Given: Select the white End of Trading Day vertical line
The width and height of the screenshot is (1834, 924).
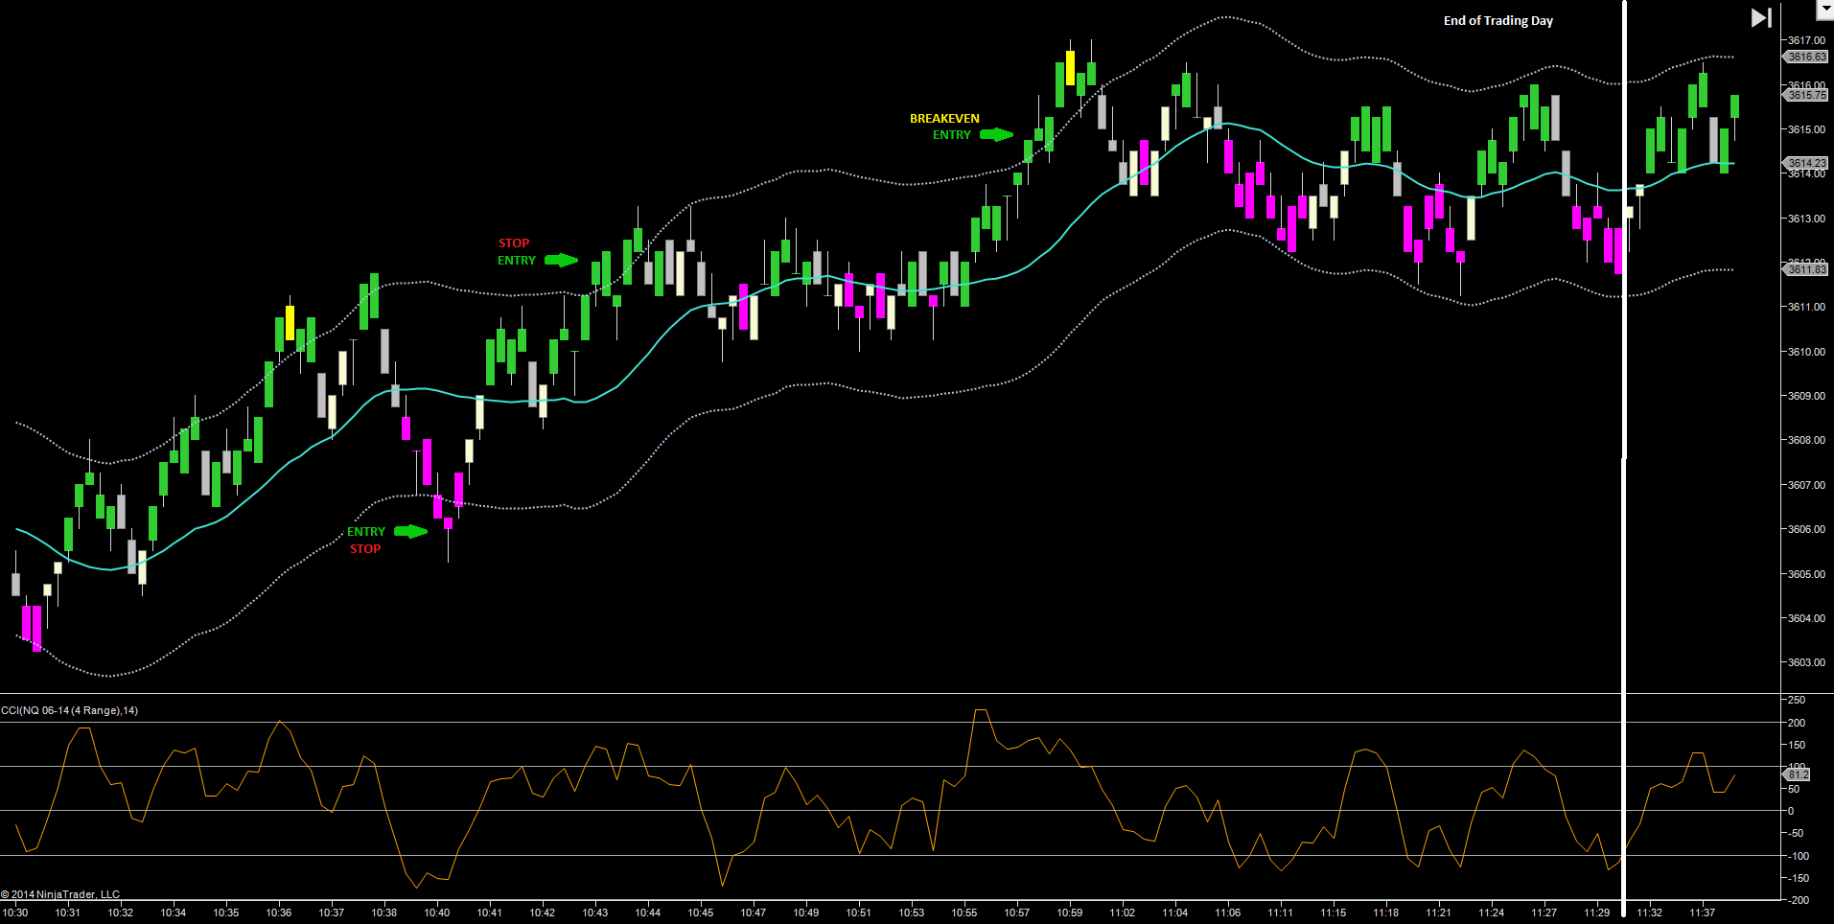Looking at the screenshot, I should tap(1624, 460).
